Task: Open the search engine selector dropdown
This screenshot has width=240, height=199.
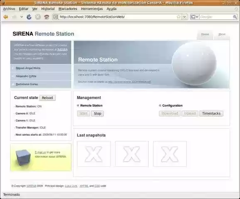Action: 195,17
